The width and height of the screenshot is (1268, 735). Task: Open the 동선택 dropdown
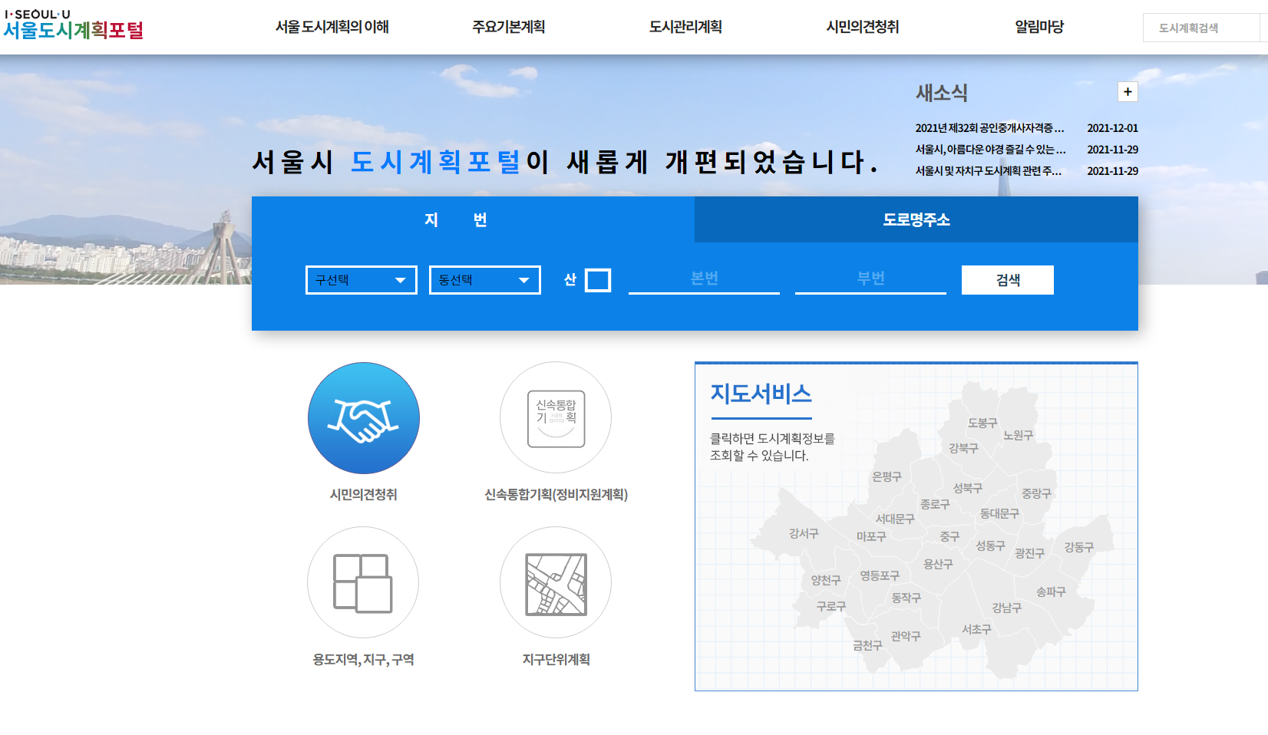pyautogui.click(x=485, y=280)
